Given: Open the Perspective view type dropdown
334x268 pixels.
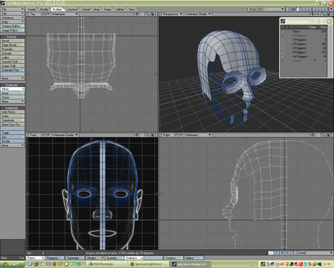Looking at the screenshot, I should pyautogui.click(x=172, y=14).
